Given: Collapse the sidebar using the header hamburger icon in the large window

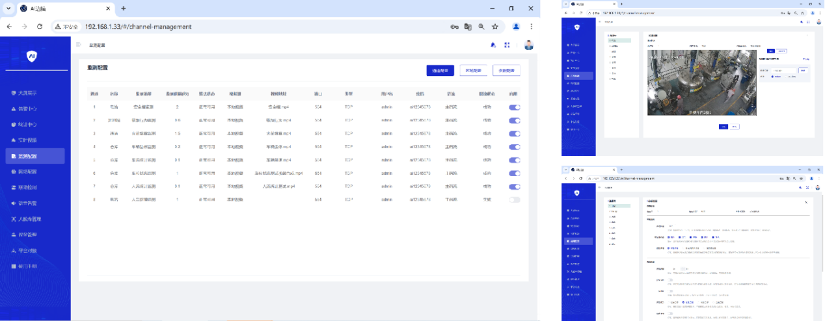Looking at the screenshot, I should (x=79, y=45).
